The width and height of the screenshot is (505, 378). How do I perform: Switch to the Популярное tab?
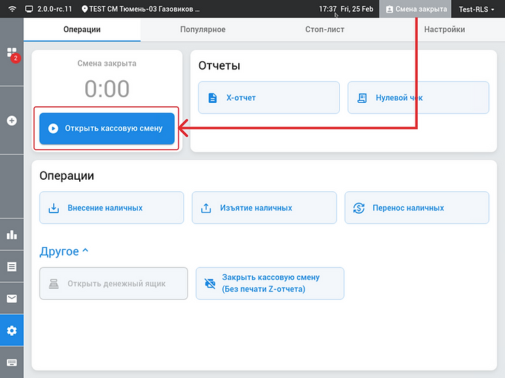point(203,29)
